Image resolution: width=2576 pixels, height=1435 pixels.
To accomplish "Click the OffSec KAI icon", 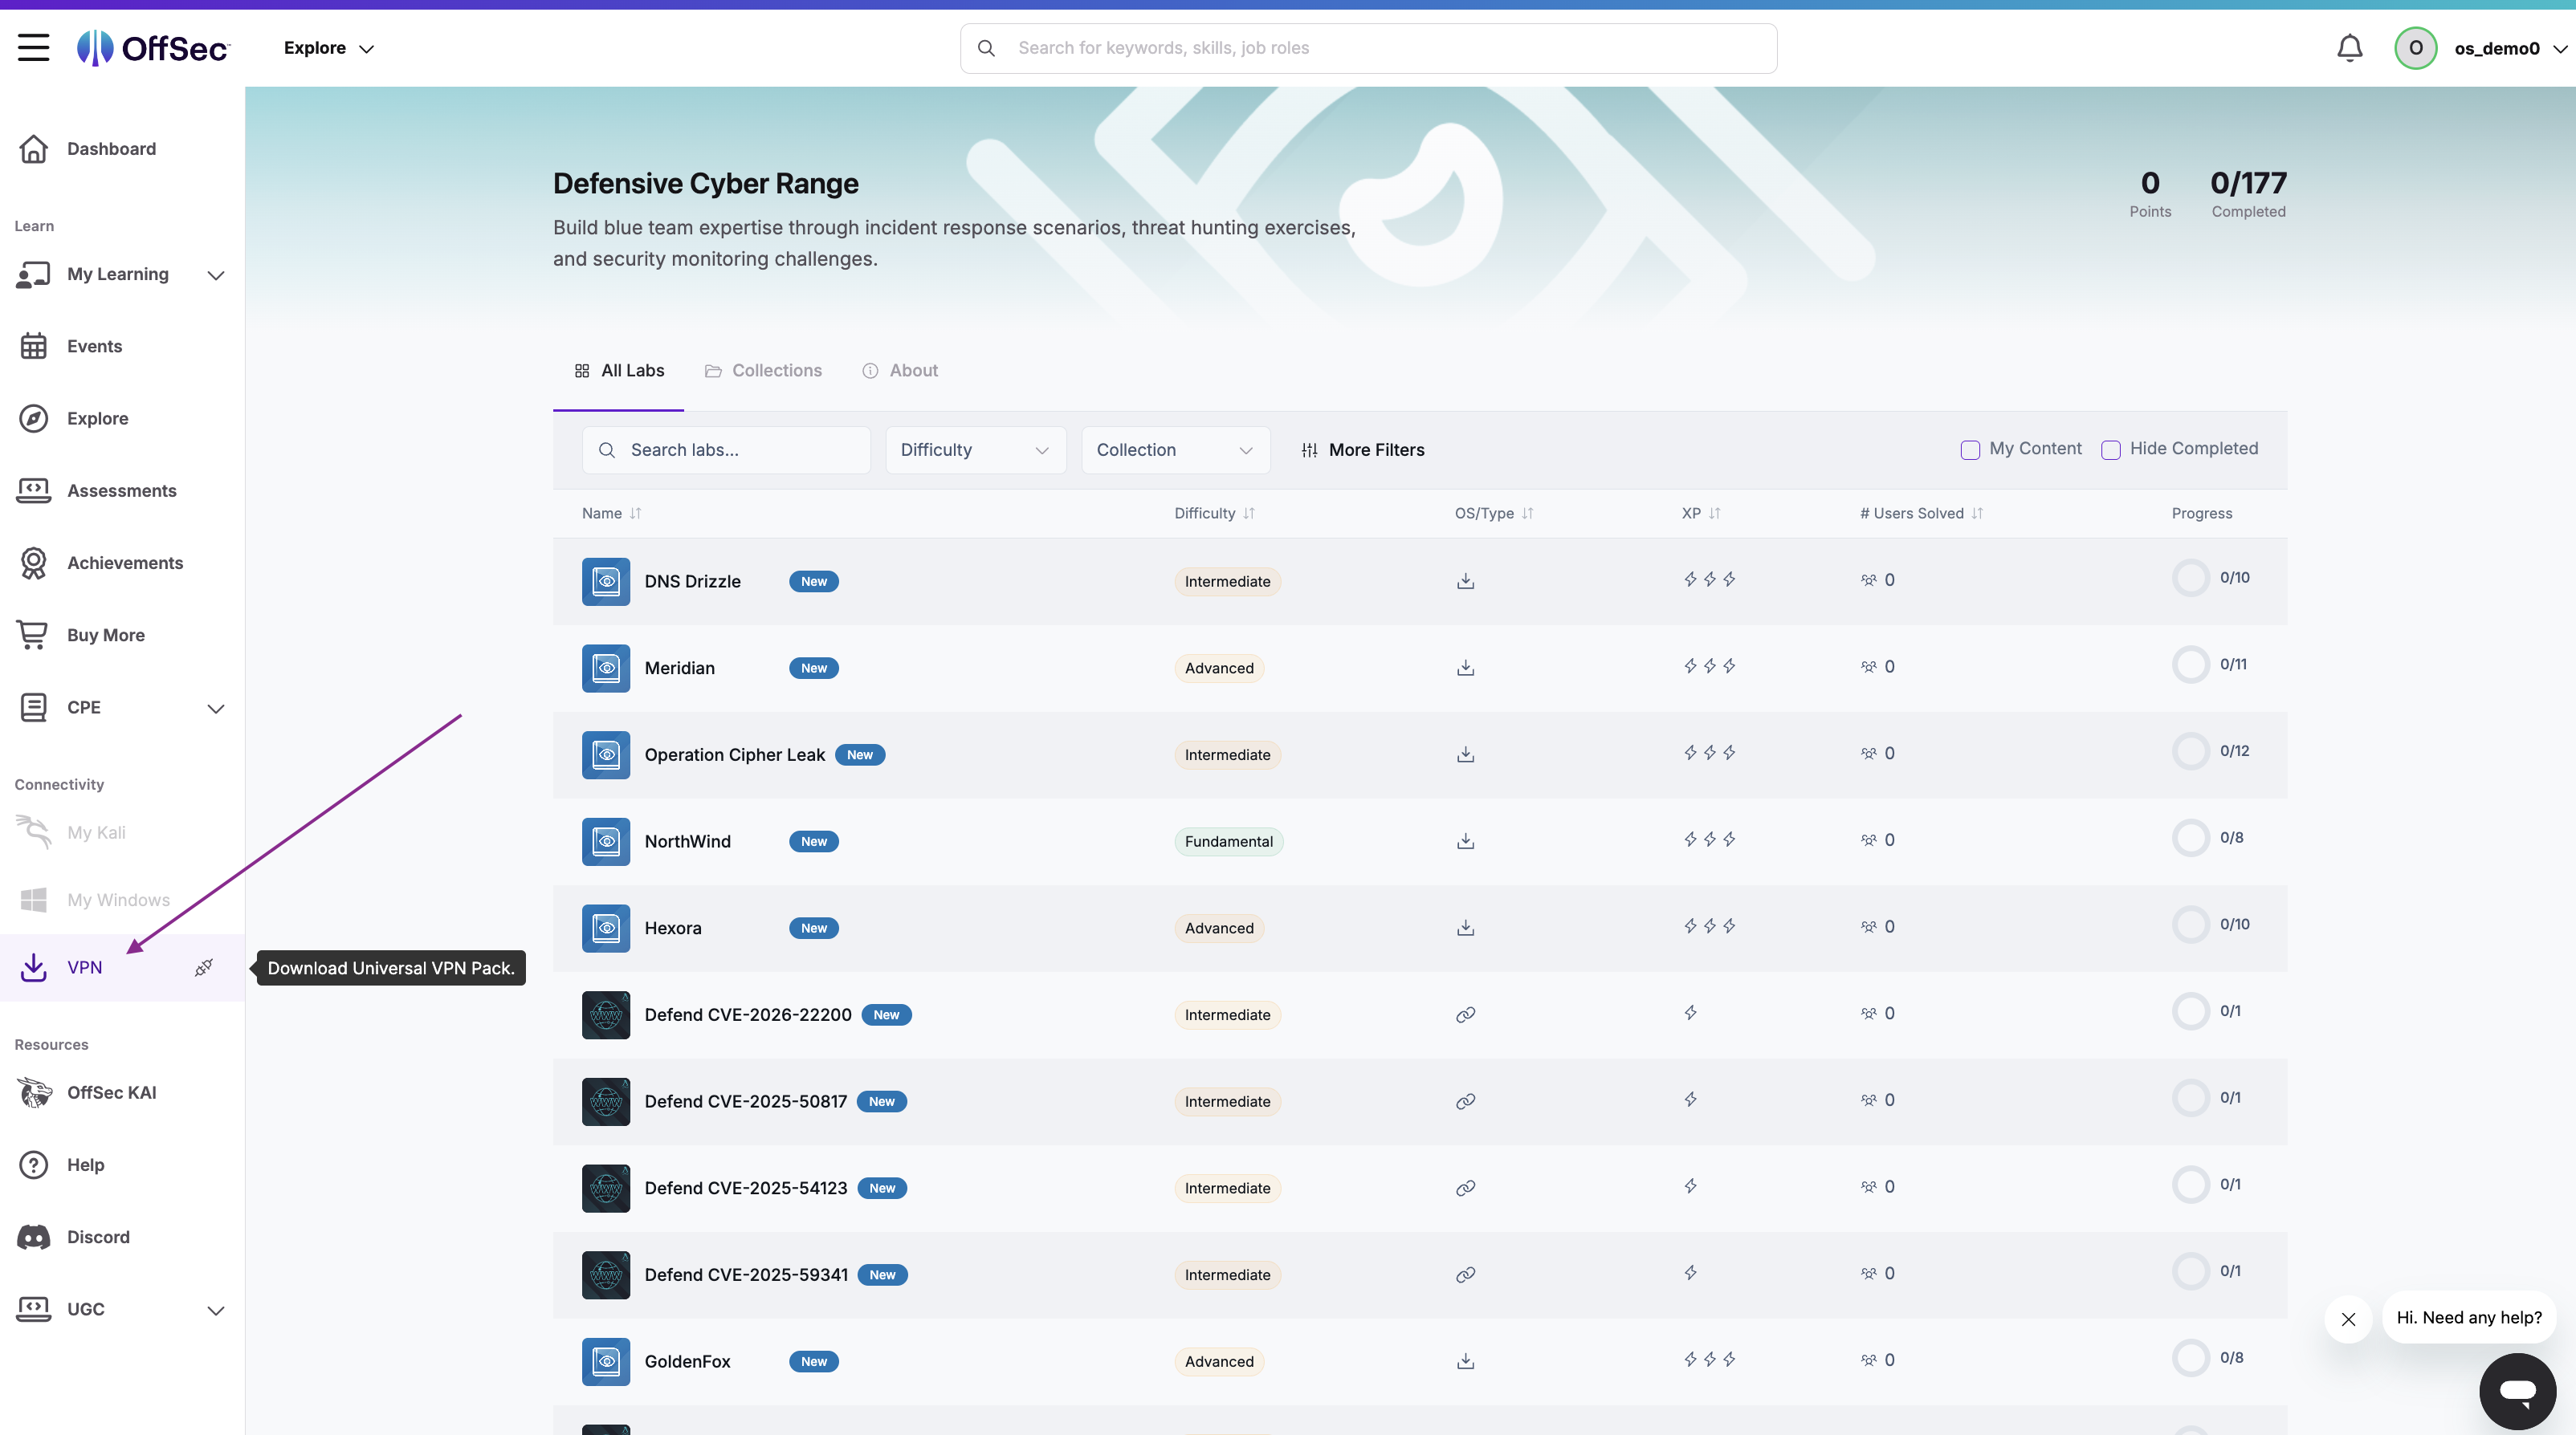I will pyautogui.click(x=35, y=1092).
